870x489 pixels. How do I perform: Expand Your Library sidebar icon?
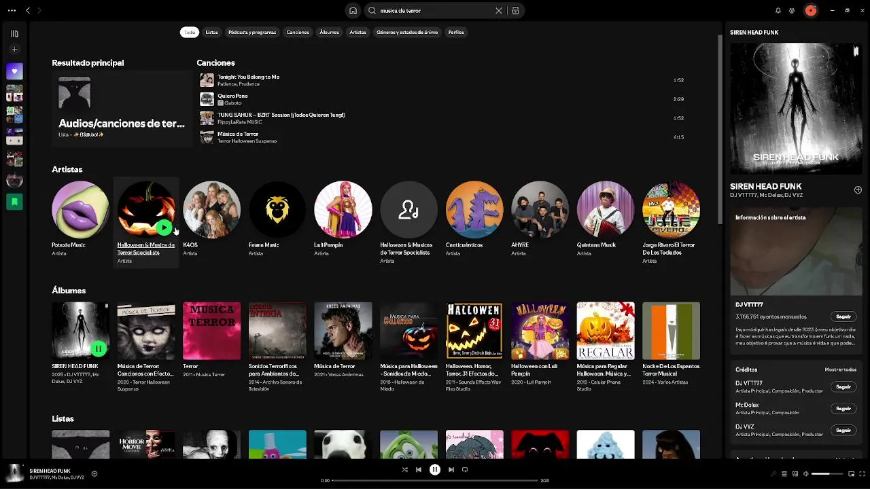[x=14, y=33]
